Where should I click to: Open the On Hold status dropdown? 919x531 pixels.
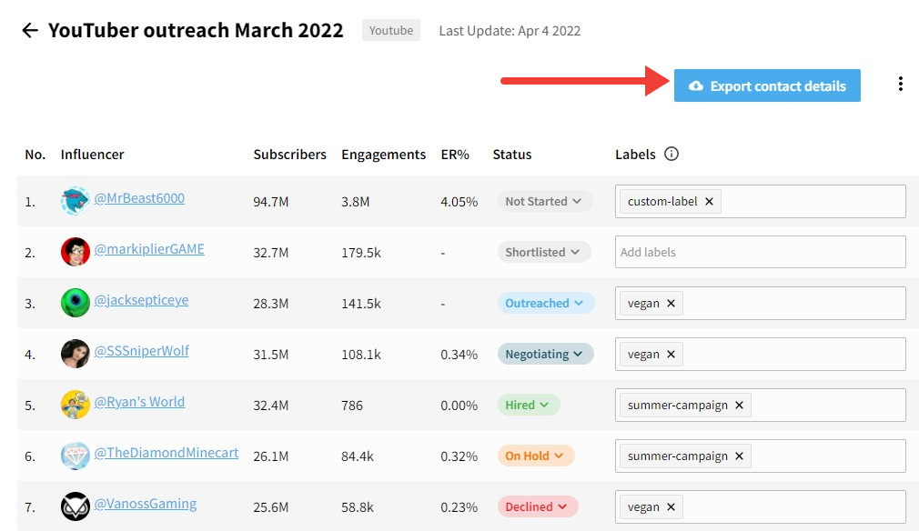(x=536, y=456)
